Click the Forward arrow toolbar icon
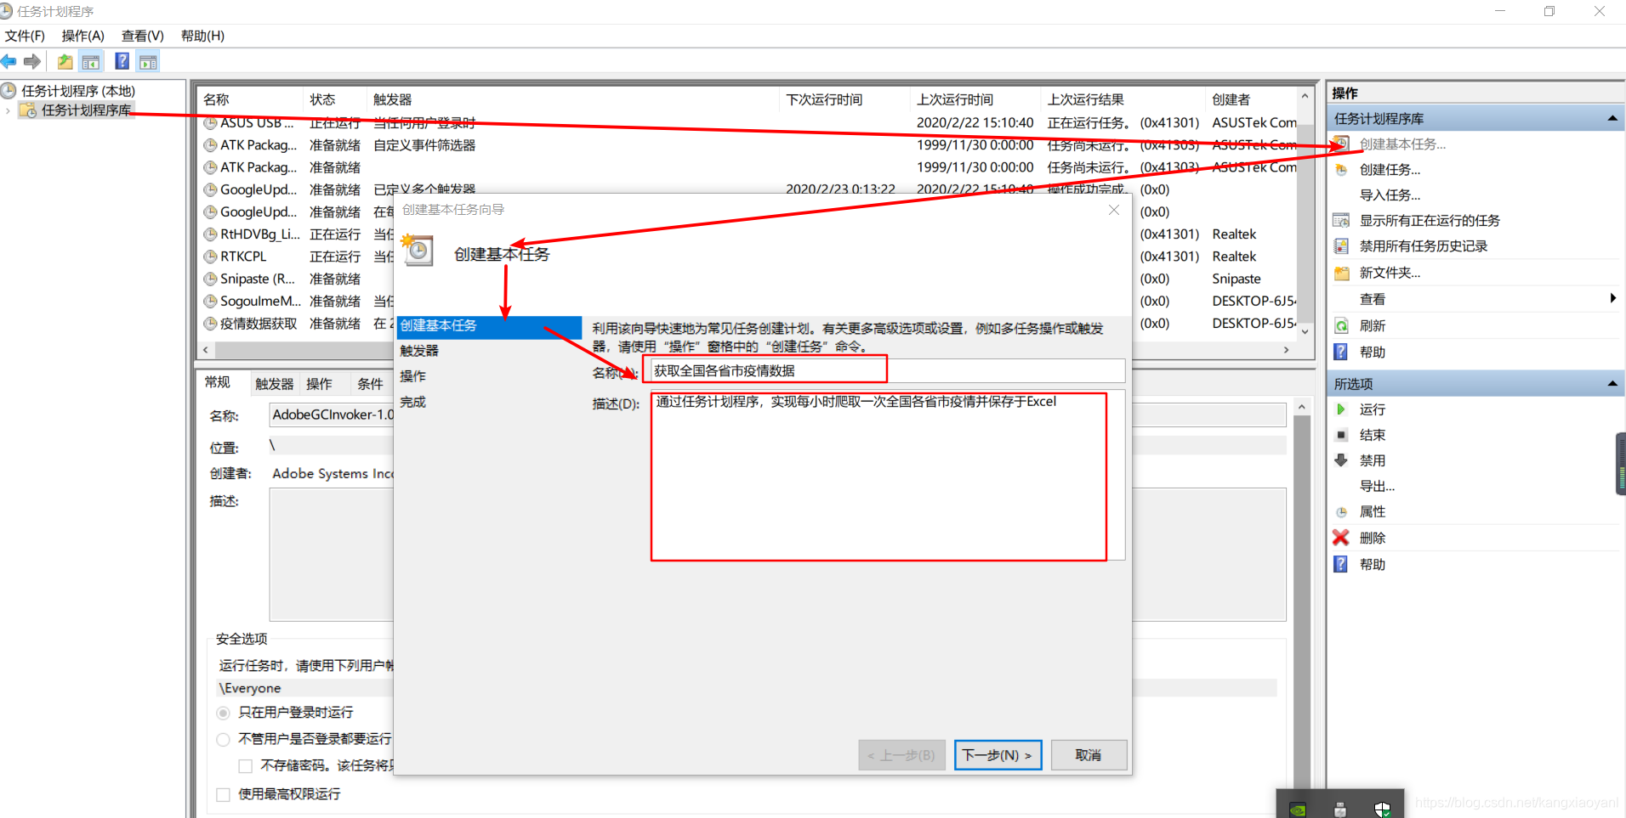The width and height of the screenshot is (1626, 818). click(x=32, y=61)
